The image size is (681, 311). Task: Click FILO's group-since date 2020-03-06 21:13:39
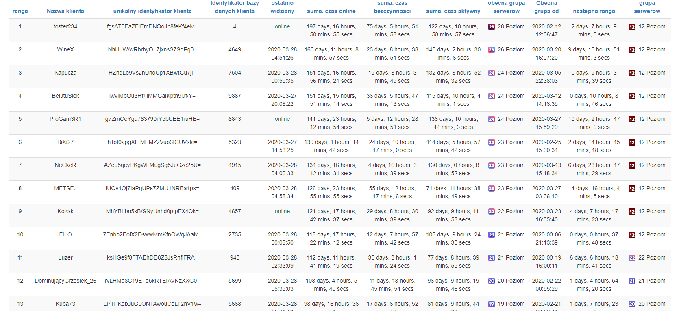point(546,238)
